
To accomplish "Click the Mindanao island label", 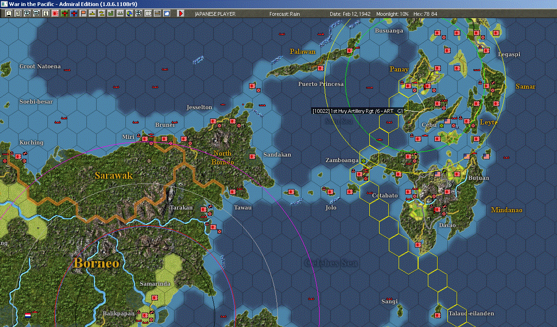I will (506, 210).
